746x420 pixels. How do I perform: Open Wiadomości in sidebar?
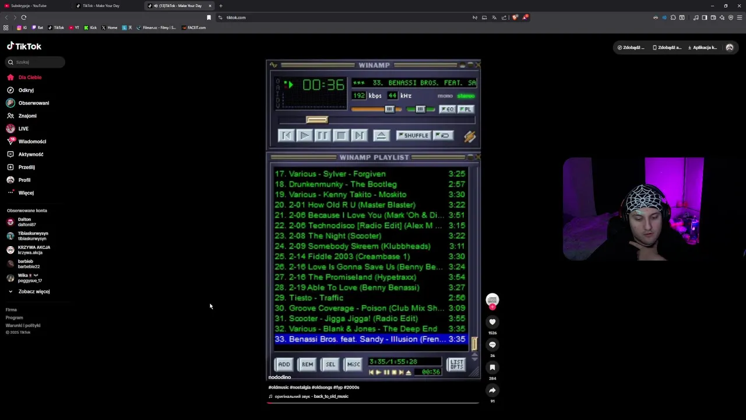click(26, 142)
